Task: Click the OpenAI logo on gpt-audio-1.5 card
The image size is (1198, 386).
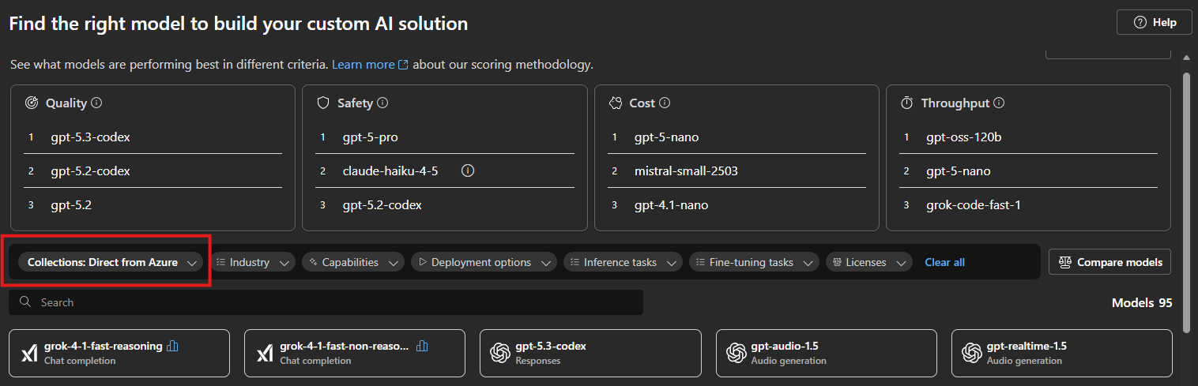Action: pyautogui.click(x=737, y=353)
